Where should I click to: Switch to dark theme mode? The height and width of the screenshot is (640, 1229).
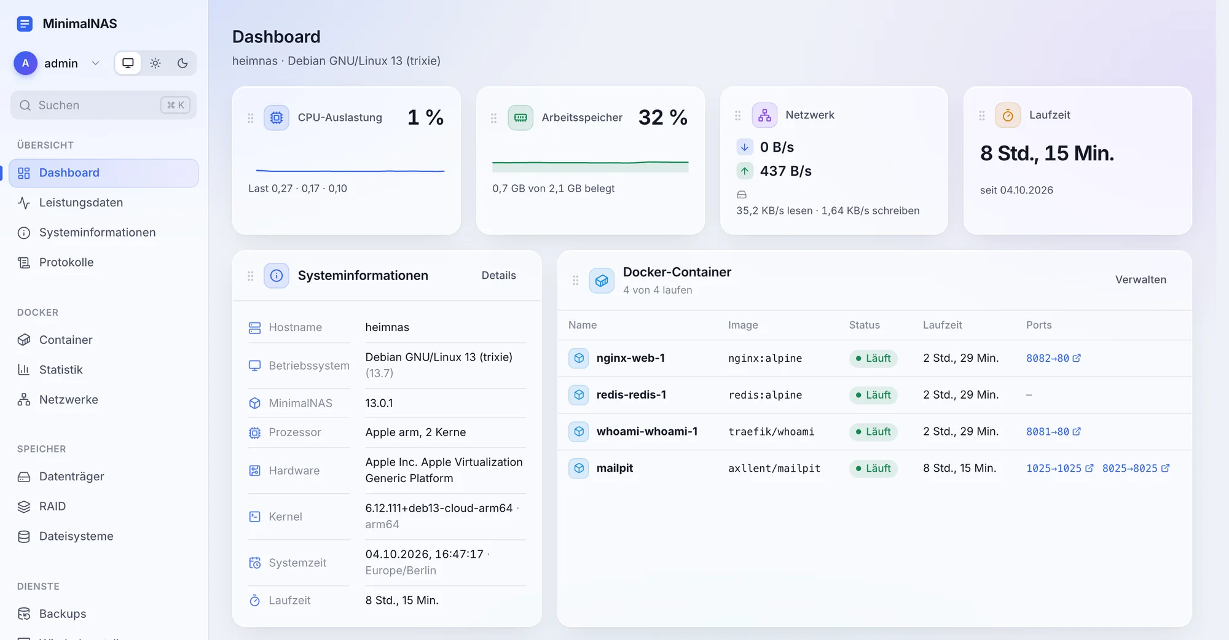pos(183,63)
